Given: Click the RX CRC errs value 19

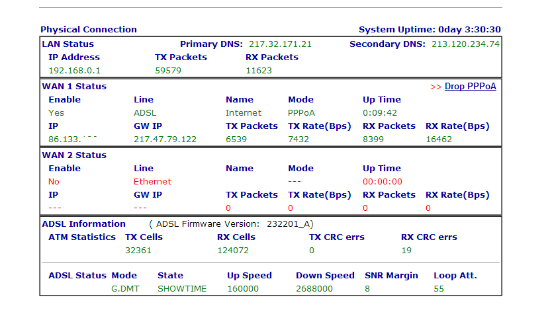Looking at the screenshot, I should point(406,251).
